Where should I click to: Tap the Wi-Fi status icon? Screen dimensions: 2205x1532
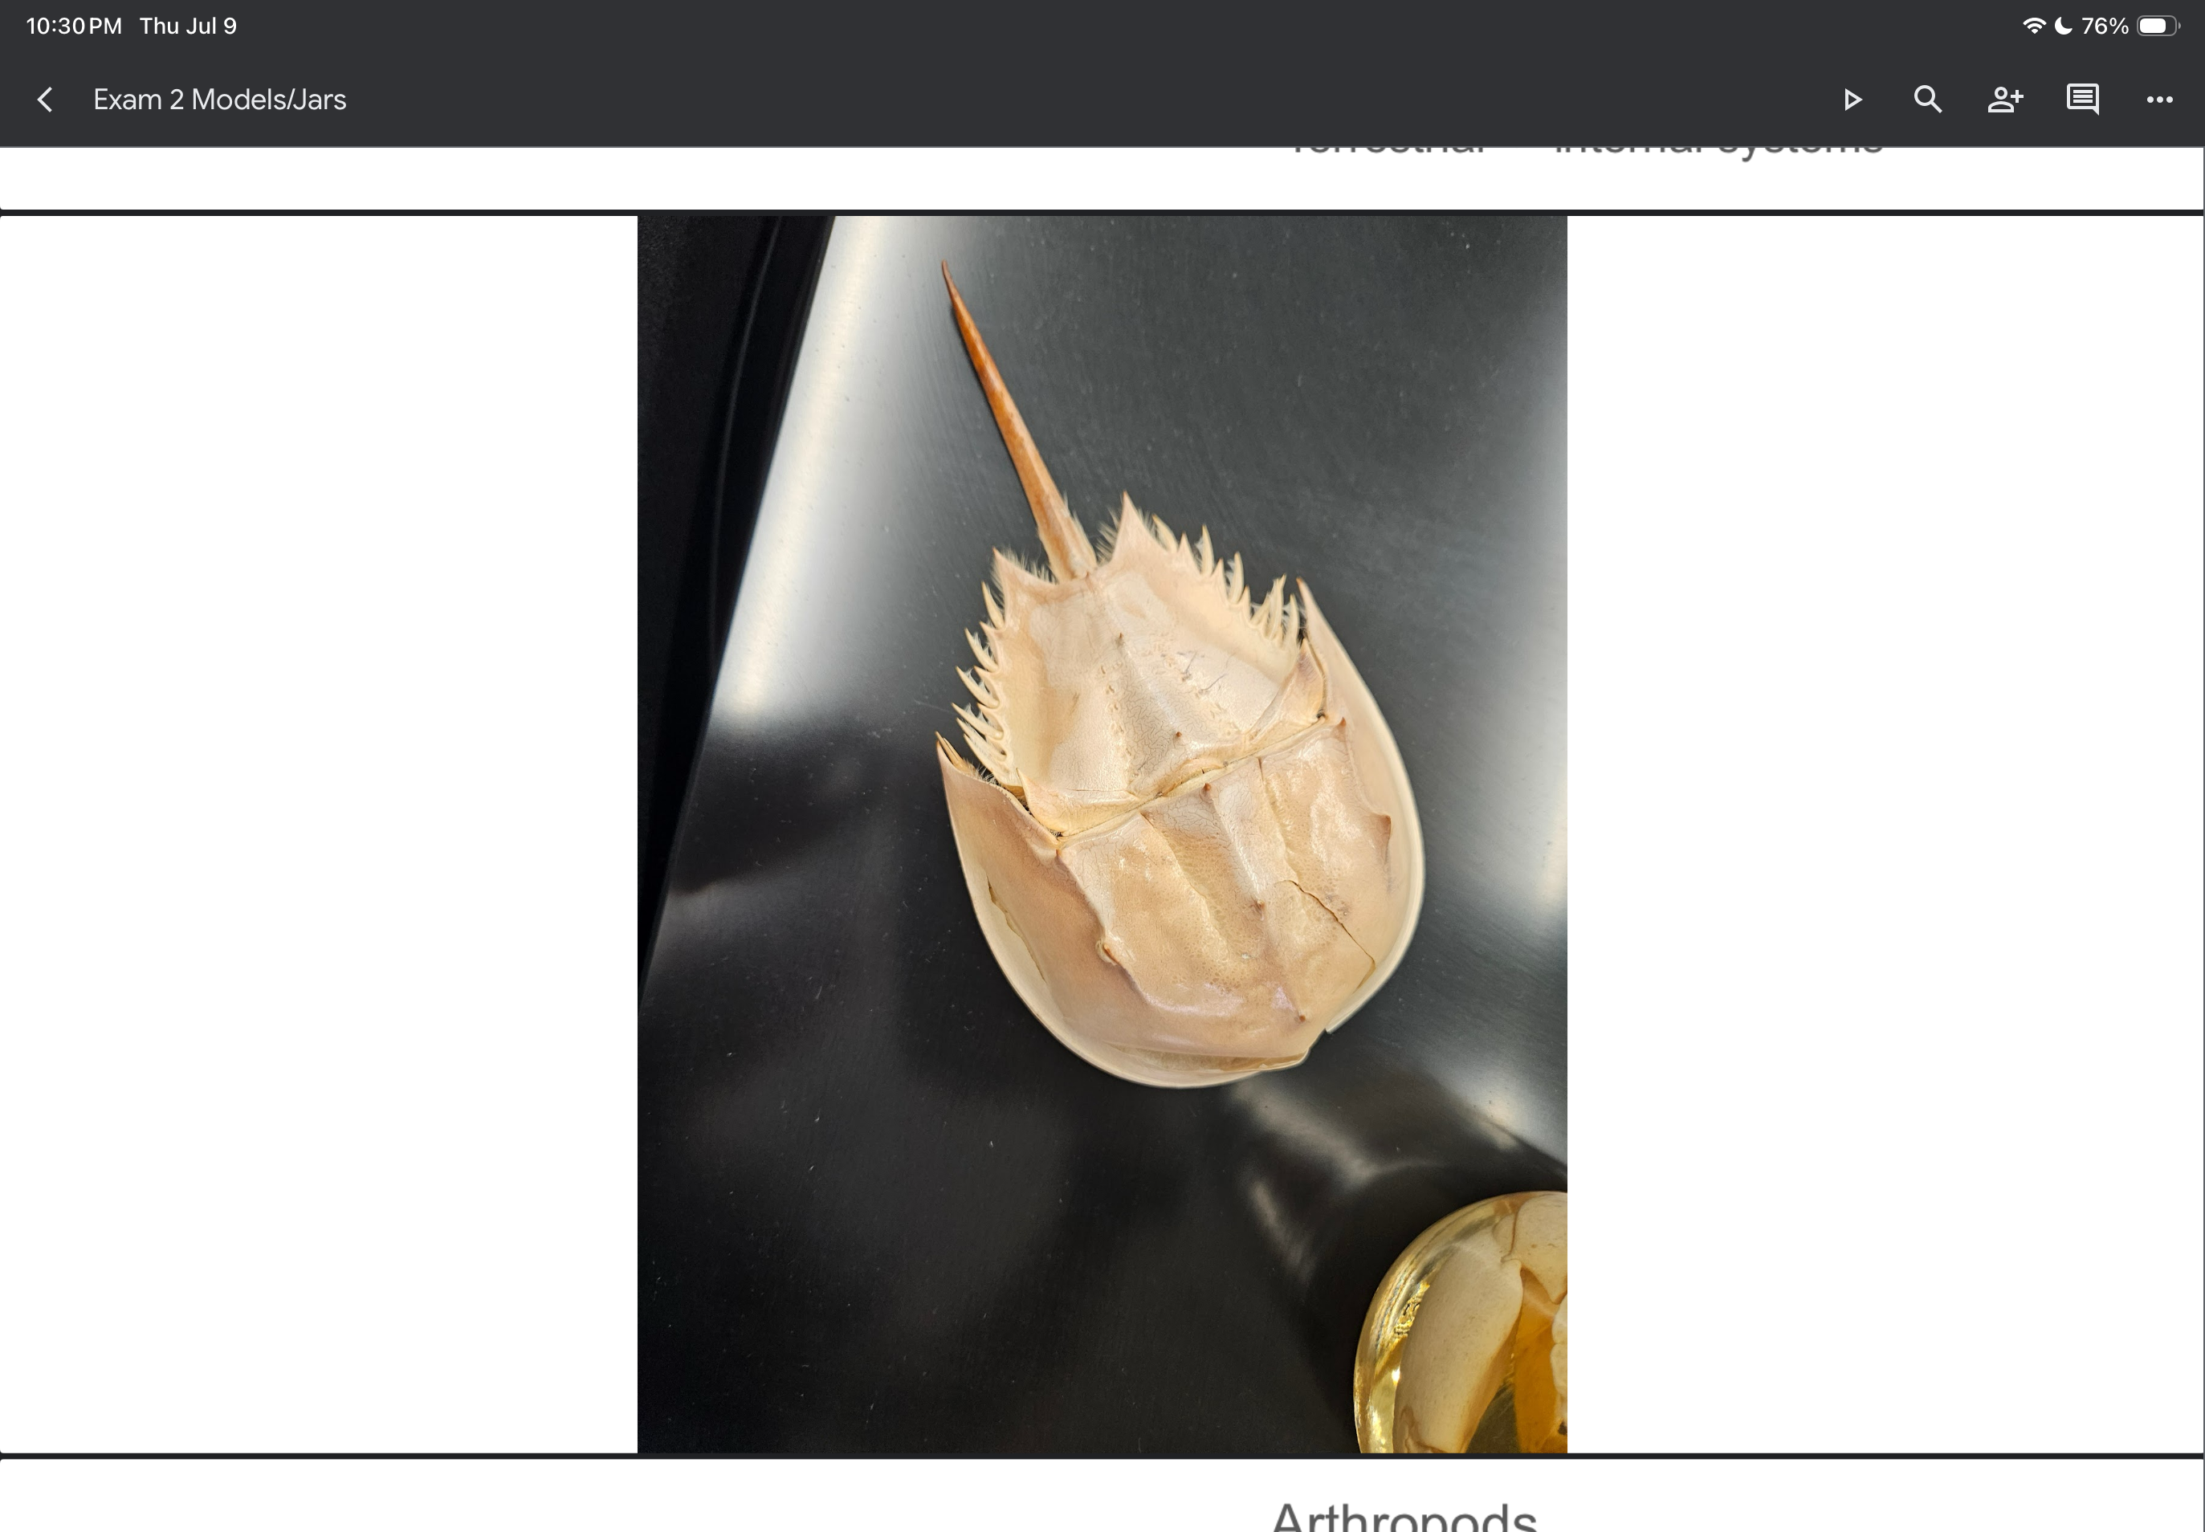click(2033, 26)
